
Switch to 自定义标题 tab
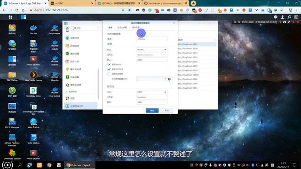[122, 28]
